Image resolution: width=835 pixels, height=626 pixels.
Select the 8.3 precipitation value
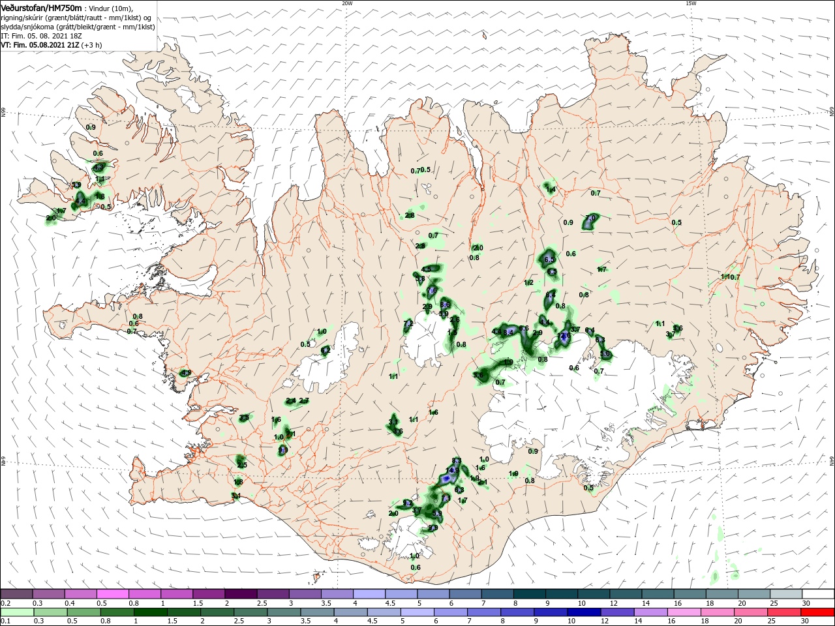[457, 461]
